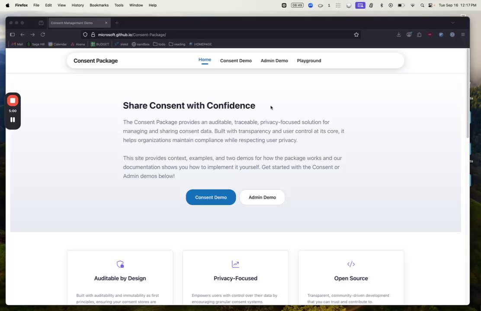Open the Firefox hamburger application menu
The height and width of the screenshot is (311, 481).
point(463,35)
